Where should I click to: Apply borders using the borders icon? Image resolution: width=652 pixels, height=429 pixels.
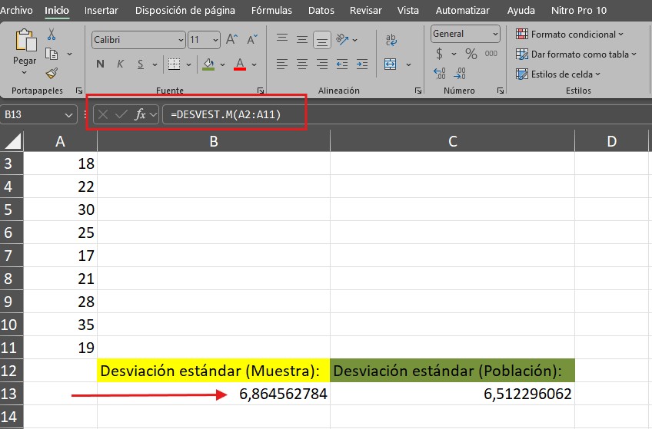(174, 64)
